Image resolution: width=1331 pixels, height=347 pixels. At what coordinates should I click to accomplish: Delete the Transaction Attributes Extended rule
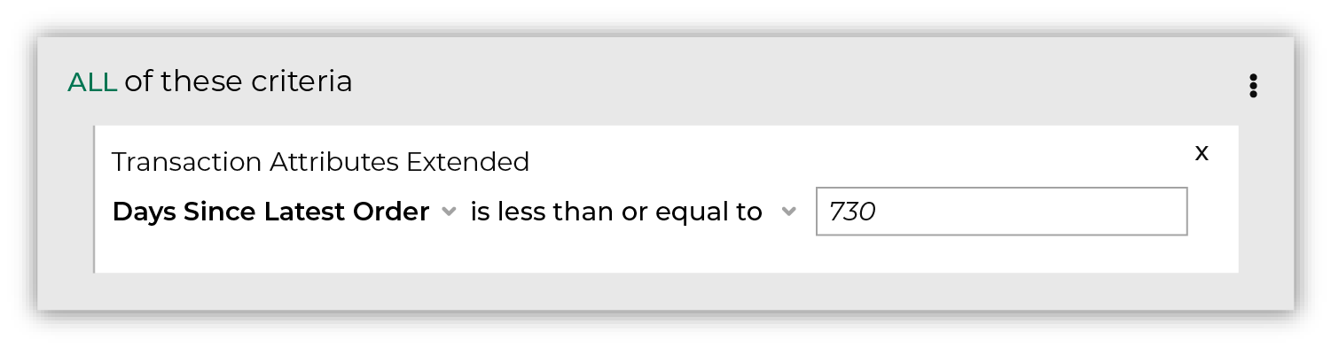[1202, 153]
